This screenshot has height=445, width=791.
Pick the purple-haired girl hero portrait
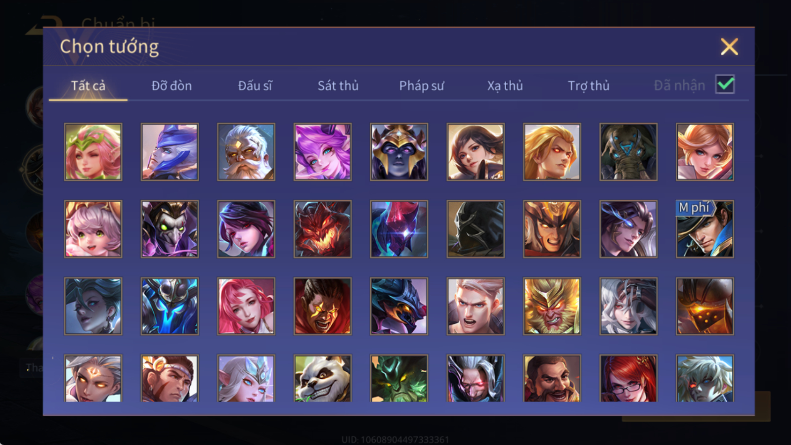[x=322, y=152]
